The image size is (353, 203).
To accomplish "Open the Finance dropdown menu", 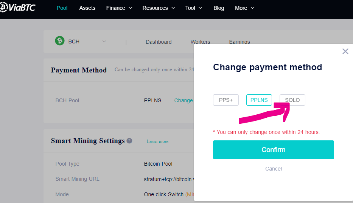I will click(119, 8).
